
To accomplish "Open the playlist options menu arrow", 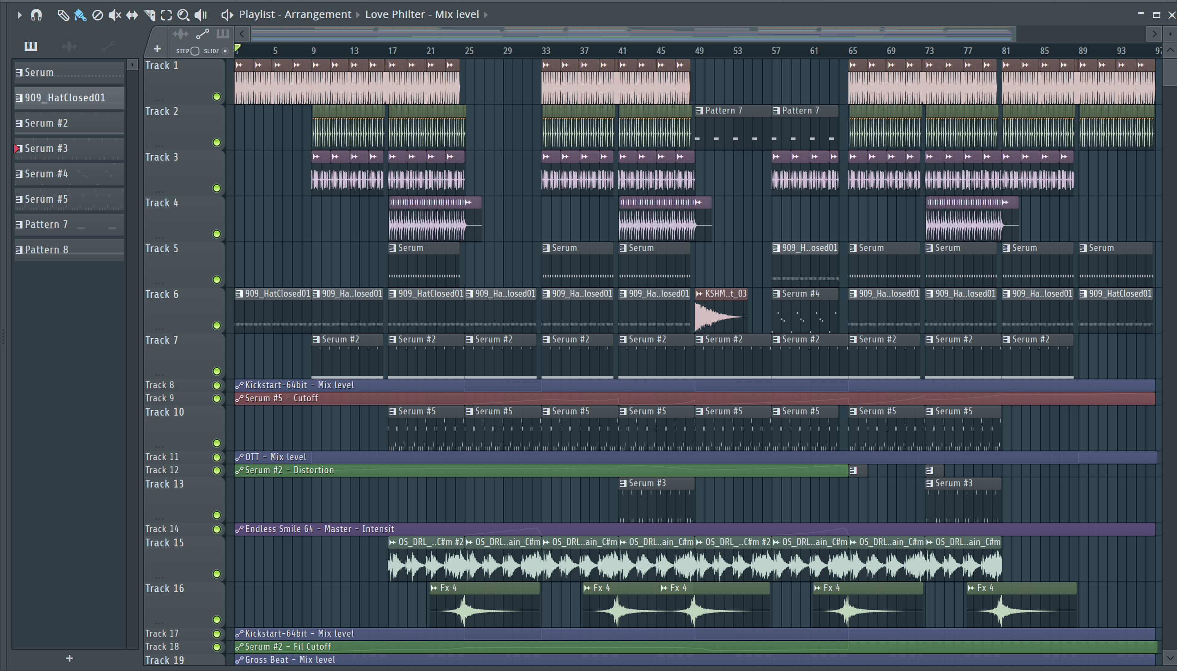I will pyautogui.click(x=19, y=15).
